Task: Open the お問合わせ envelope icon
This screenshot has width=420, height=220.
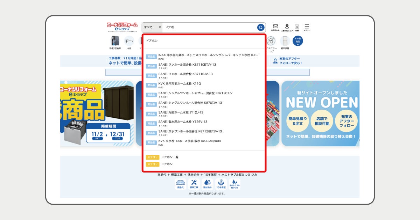Action: click(275, 27)
